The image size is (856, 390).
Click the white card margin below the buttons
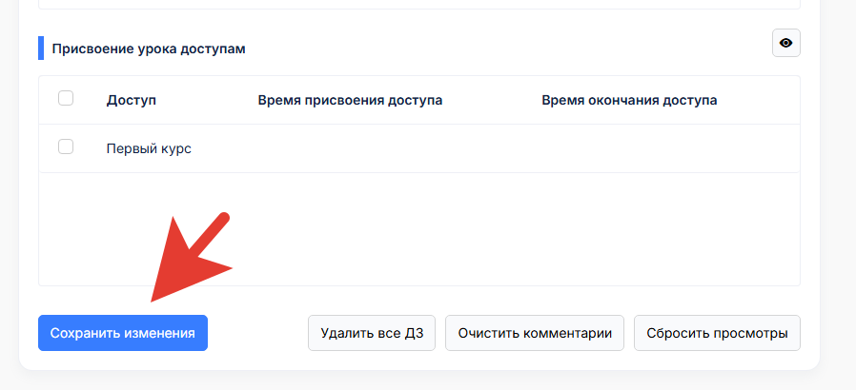[419, 361]
